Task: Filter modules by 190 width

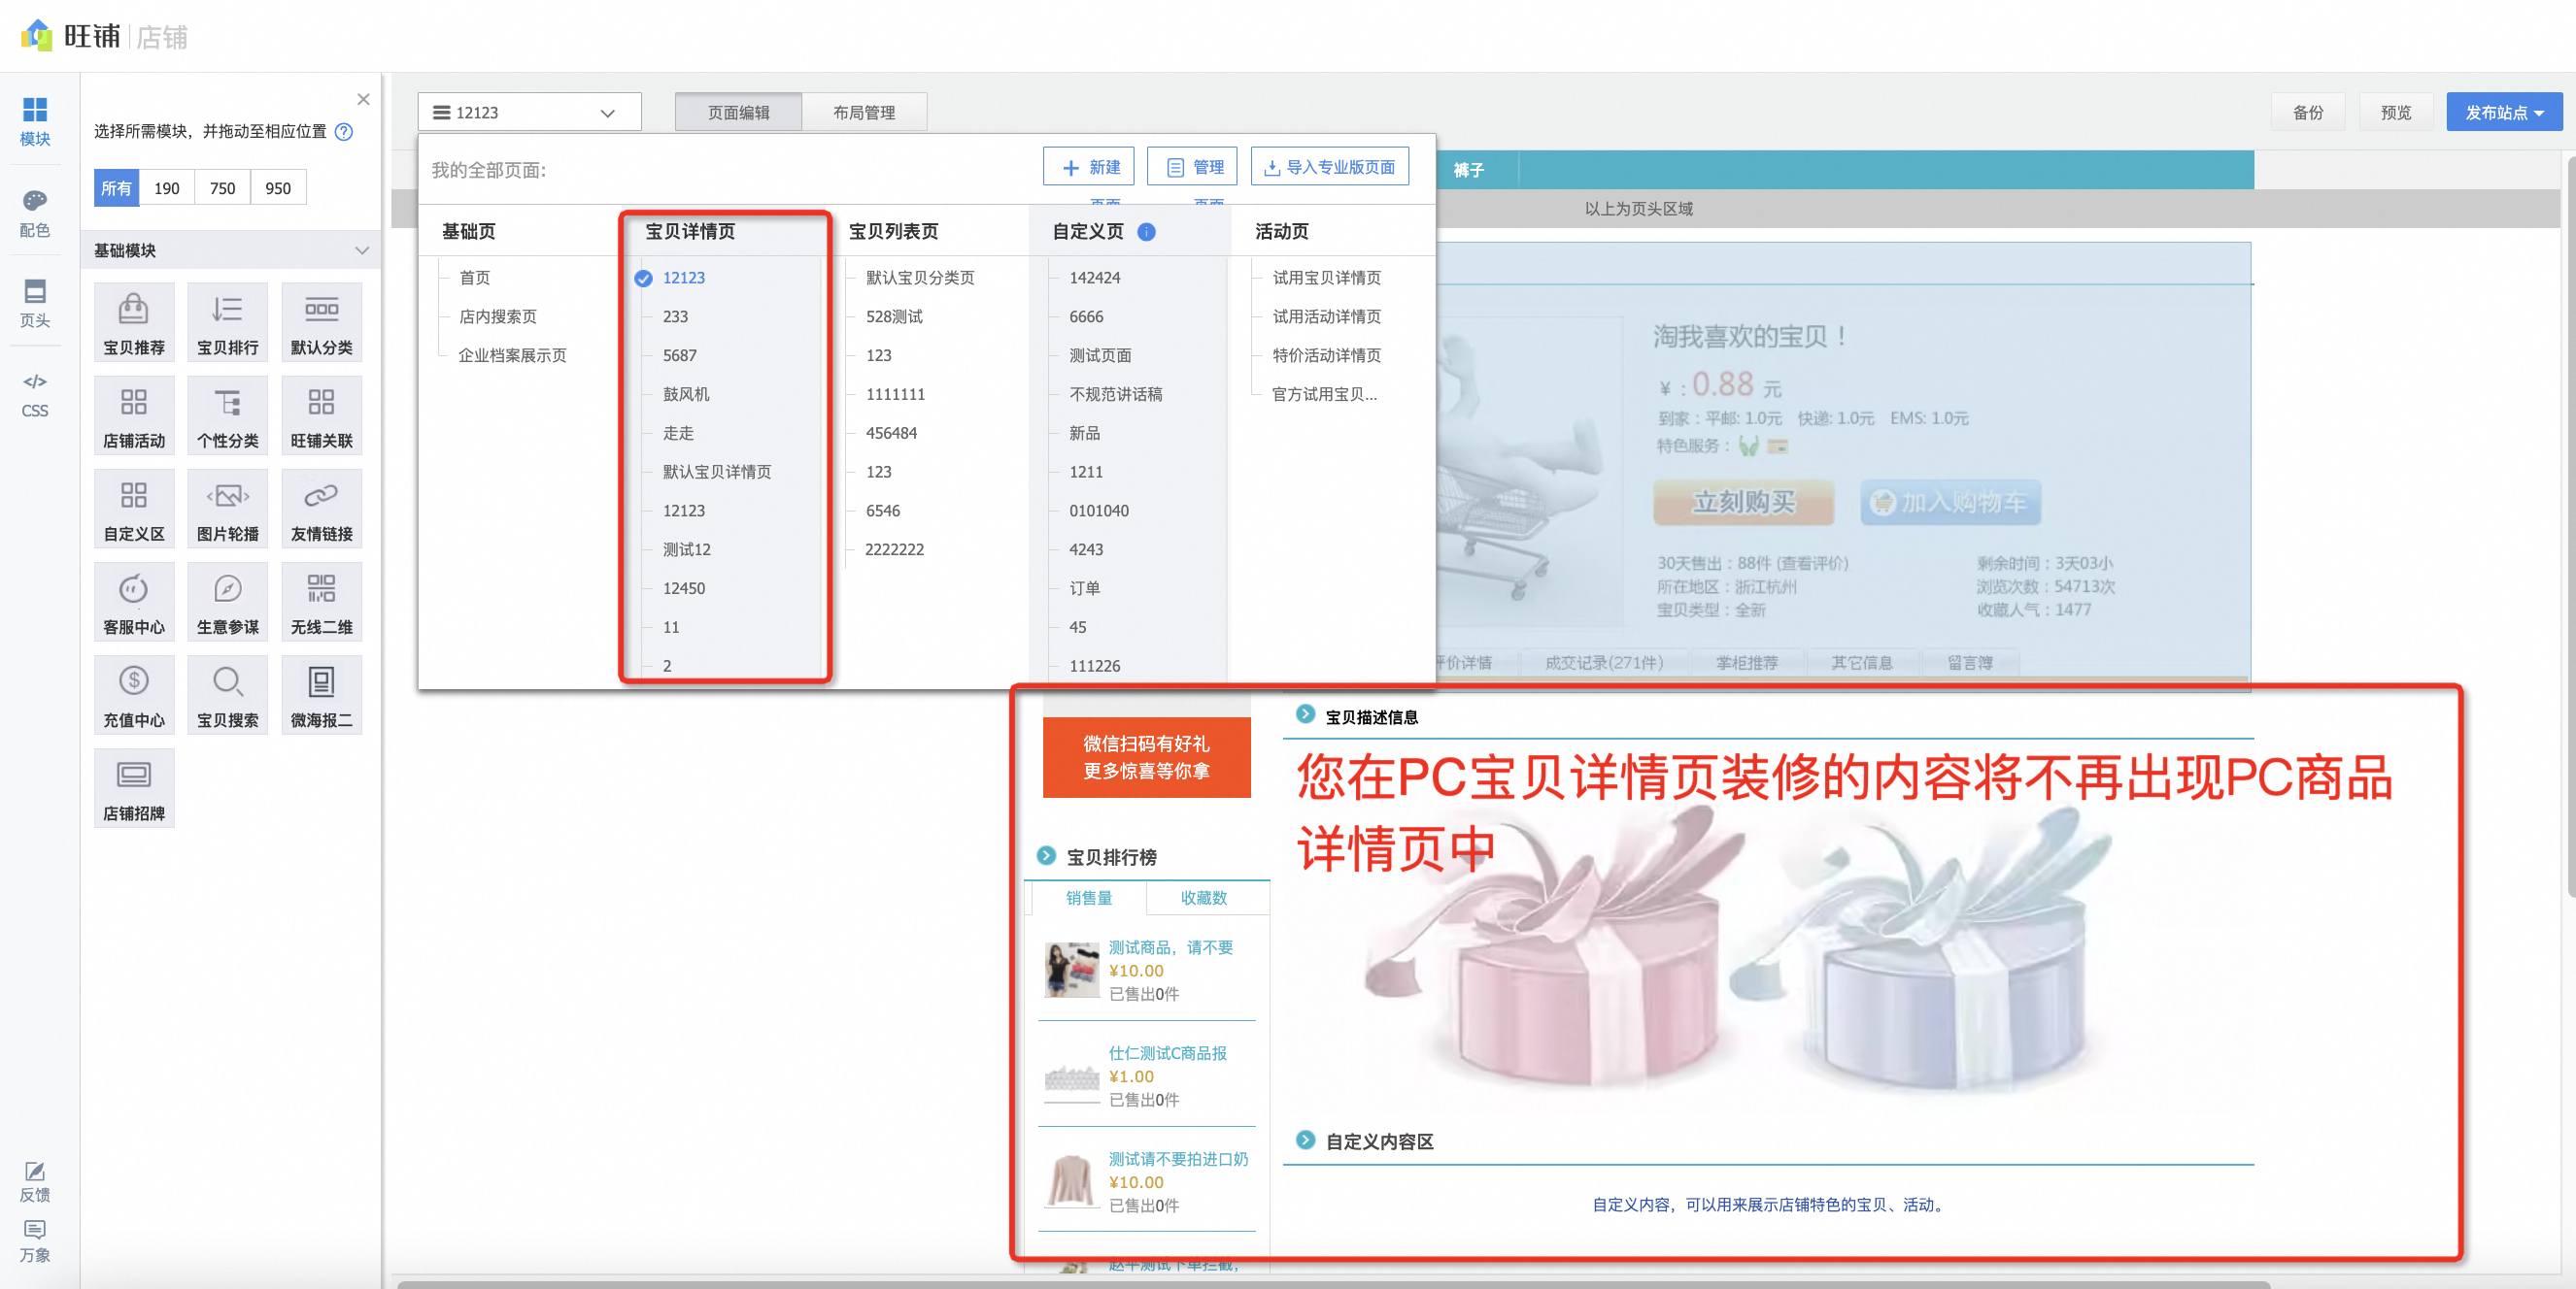Action: click(x=167, y=188)
